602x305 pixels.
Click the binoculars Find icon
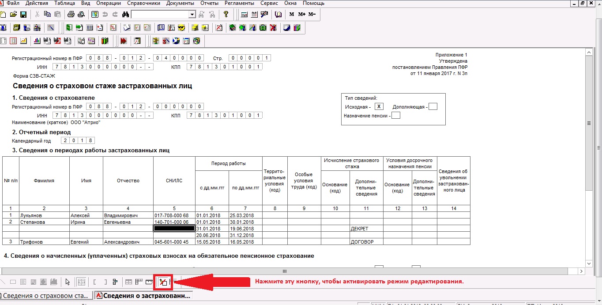pos(125,15)
